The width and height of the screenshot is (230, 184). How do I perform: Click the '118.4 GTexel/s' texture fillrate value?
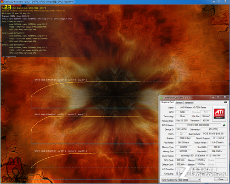(217, 143)
